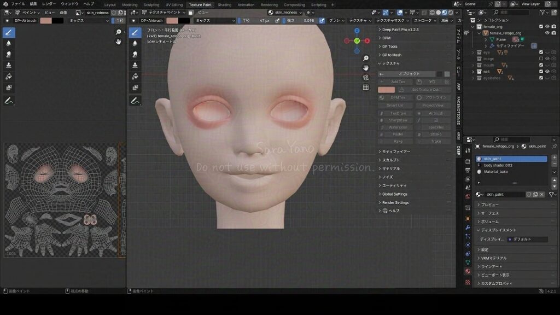Select the Clone tool in image editor
560x315 pixels.
tap(9, 66)
